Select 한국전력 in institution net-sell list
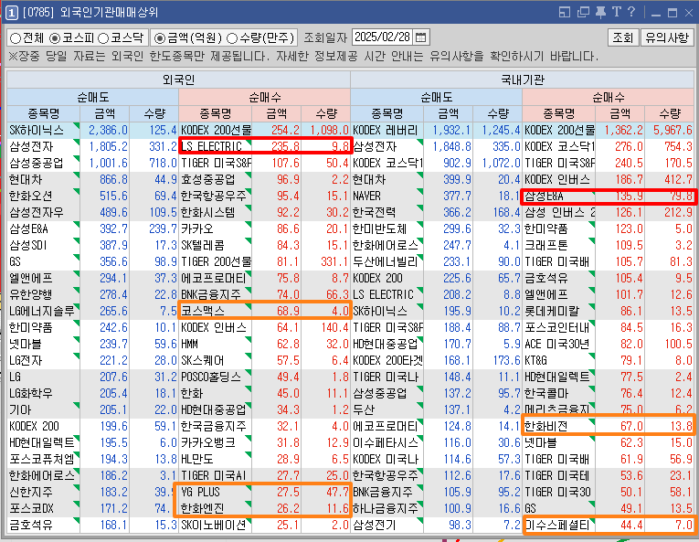 coord(374,212)
